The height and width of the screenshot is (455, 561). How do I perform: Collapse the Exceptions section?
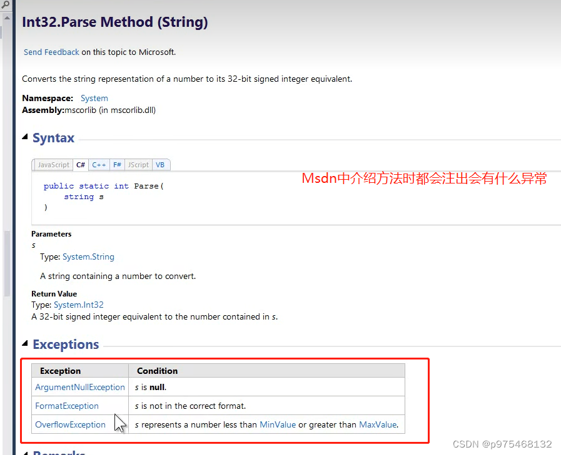point(24,343)
